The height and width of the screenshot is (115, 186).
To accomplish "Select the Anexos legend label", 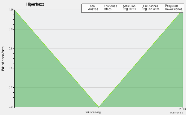I will [93, 9].
